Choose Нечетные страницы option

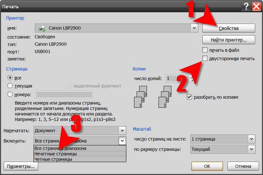tap(80, 154)
